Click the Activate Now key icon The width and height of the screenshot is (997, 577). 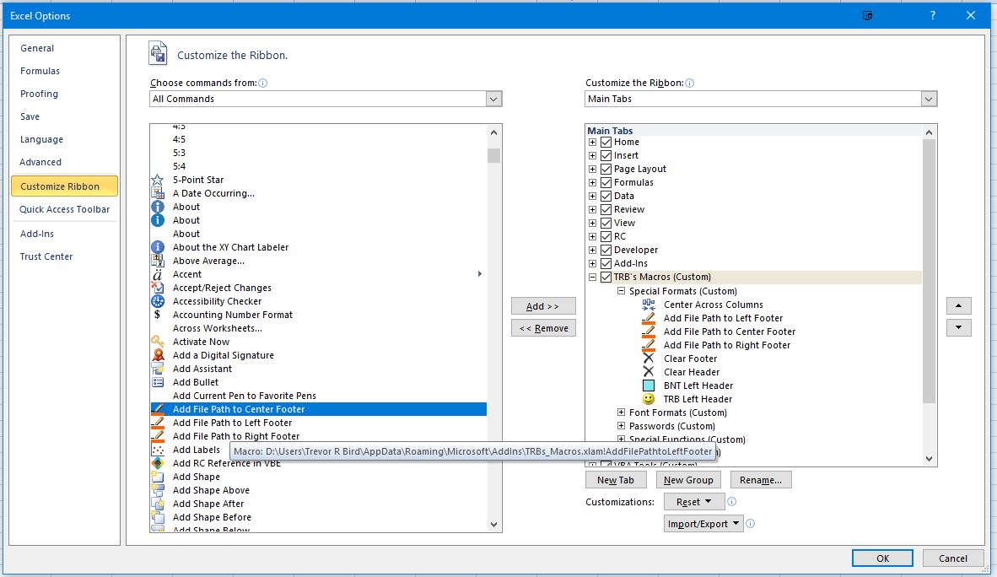point(157,342)
